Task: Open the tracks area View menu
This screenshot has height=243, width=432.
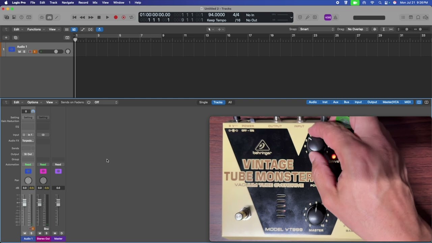Action: pos(53,29)
